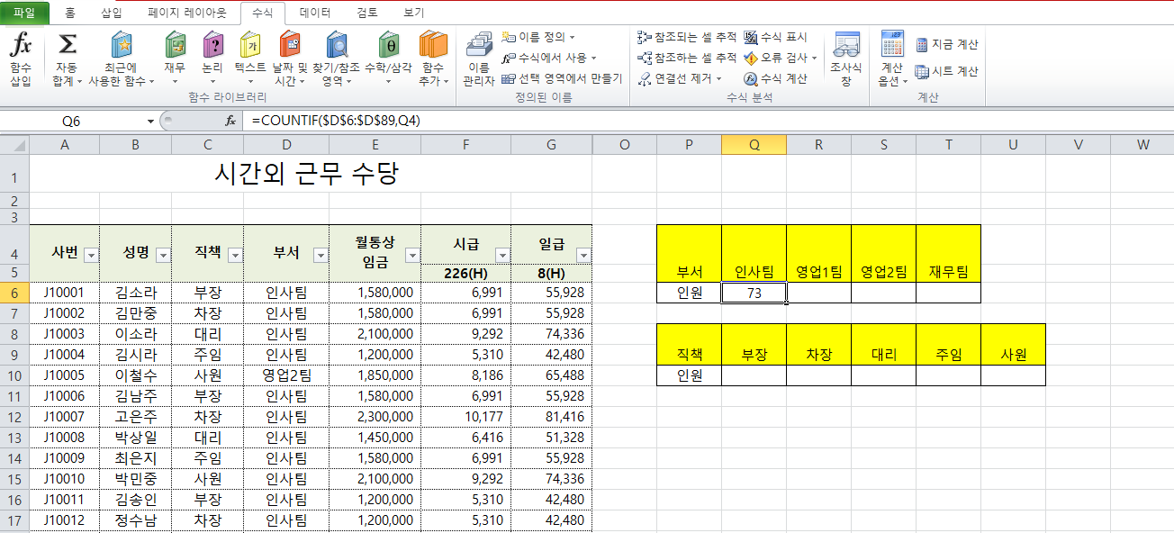Select cell J10005
This screenshot has height=533, width=1174.
[64, 375]
